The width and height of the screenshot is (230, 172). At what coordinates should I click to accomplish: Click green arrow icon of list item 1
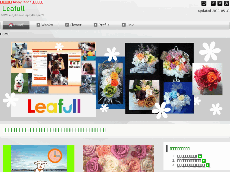[x=200, y=156]
